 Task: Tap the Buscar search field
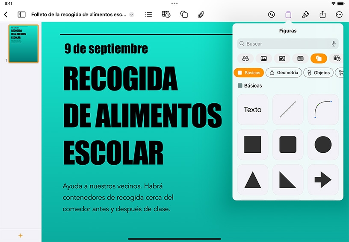tap(288, 44)
